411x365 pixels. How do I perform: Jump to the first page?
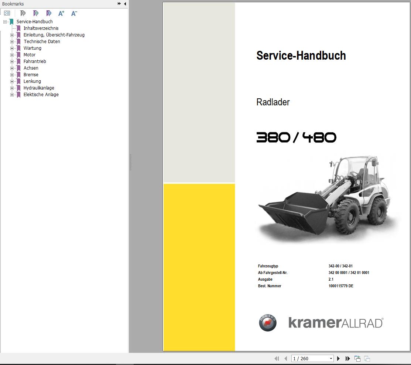[x=277, y=358]
